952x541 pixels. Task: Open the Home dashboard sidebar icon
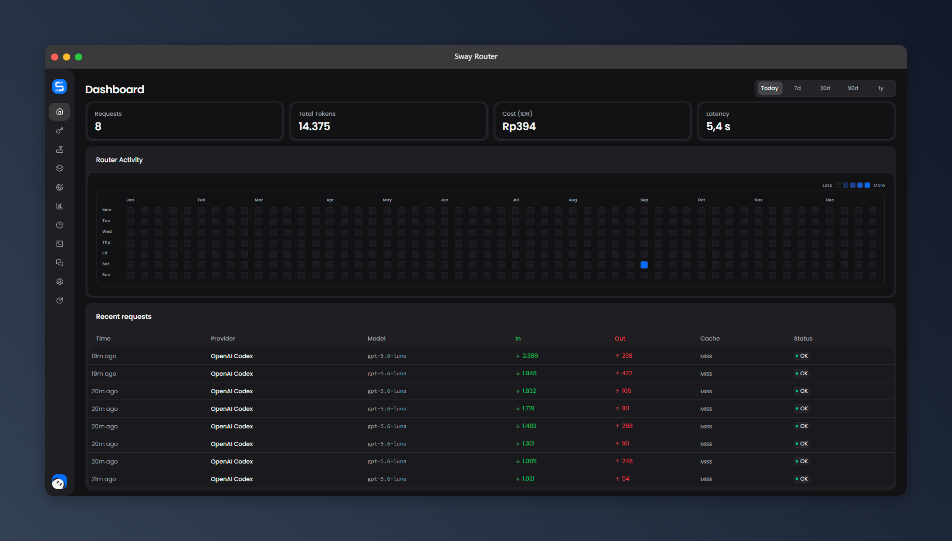(x=59, y=111)
